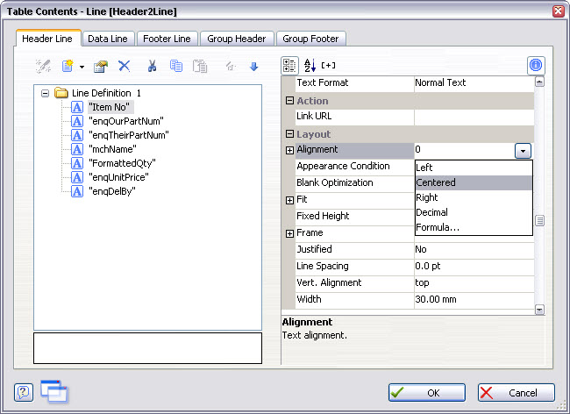This screenshot has height=414, width=570.
Task: Click the copy icon in toolbar
Action: point(176,66)
